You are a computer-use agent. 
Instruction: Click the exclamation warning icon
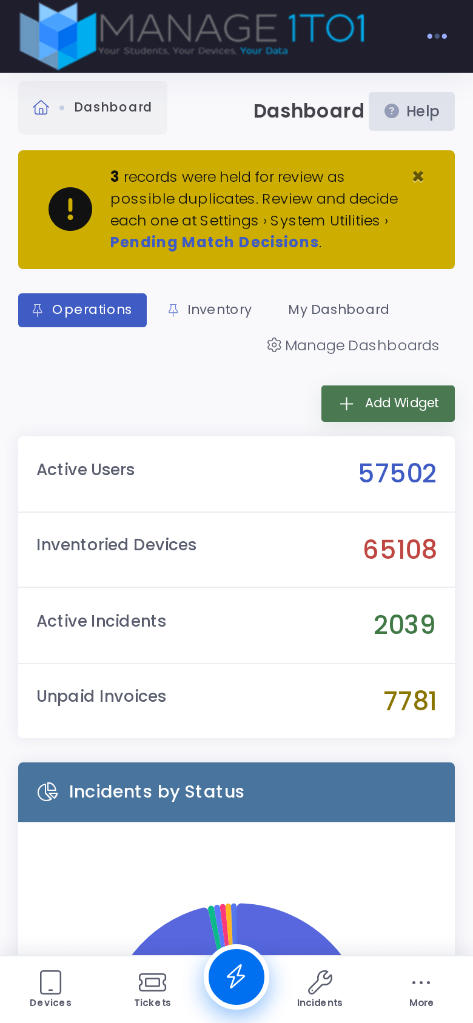pos(70,209)
